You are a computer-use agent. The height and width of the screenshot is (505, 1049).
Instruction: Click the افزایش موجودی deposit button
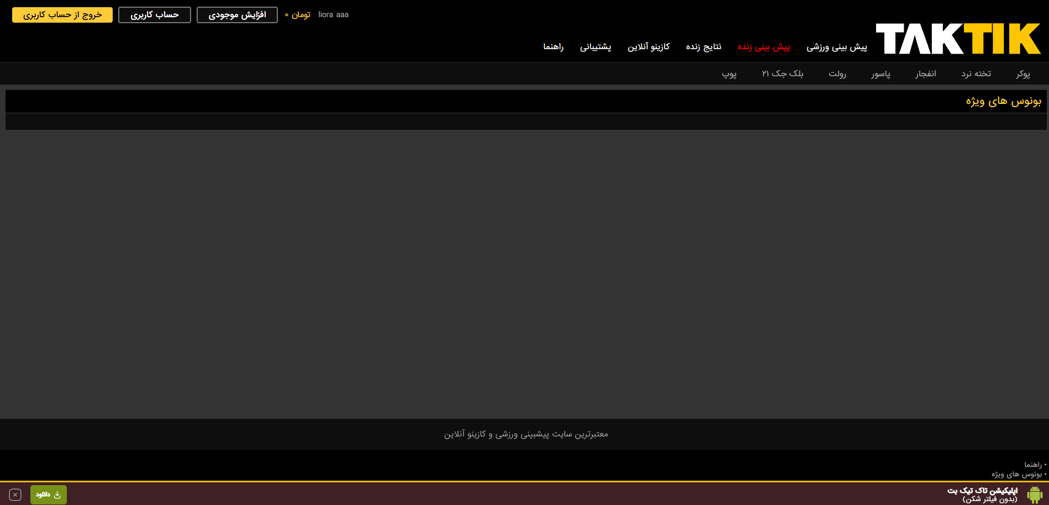pos(237,15)
